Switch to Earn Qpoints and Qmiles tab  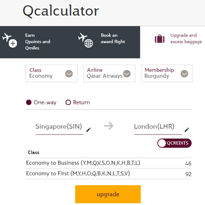pos(38,42)
